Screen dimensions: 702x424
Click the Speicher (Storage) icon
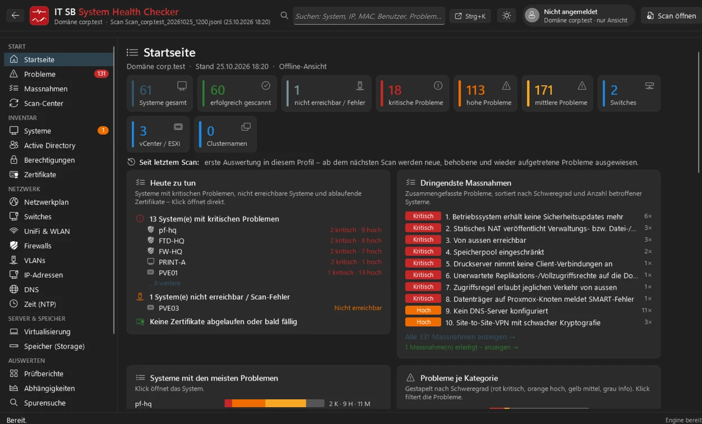point(14,346)
